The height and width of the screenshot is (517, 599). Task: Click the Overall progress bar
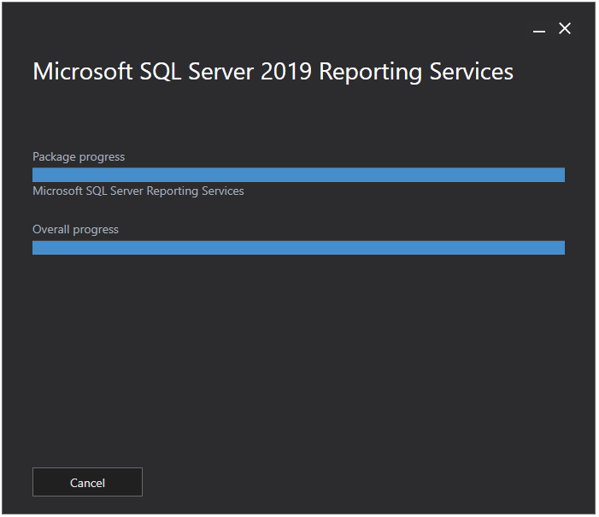pyautogui.click(x=298, y=248)
